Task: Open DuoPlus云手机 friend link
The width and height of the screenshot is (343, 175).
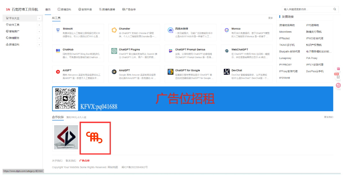Action: pos(315,71)
